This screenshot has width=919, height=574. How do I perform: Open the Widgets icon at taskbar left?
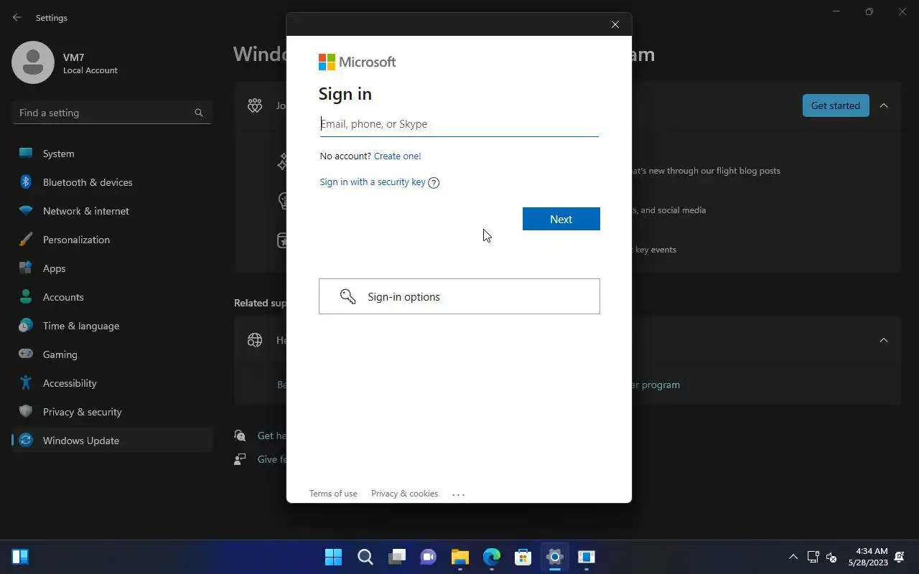pos(20,557)
